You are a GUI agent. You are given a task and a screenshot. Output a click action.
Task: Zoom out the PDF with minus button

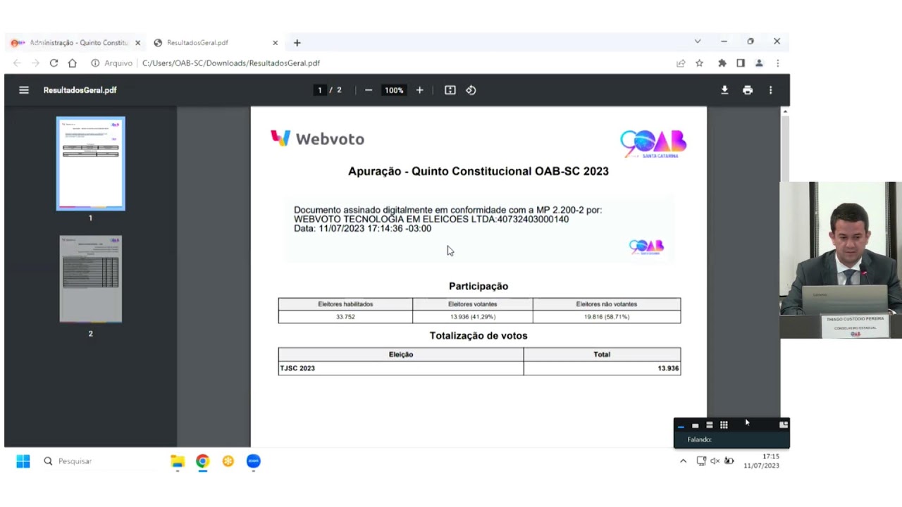[x=369, y=90]
